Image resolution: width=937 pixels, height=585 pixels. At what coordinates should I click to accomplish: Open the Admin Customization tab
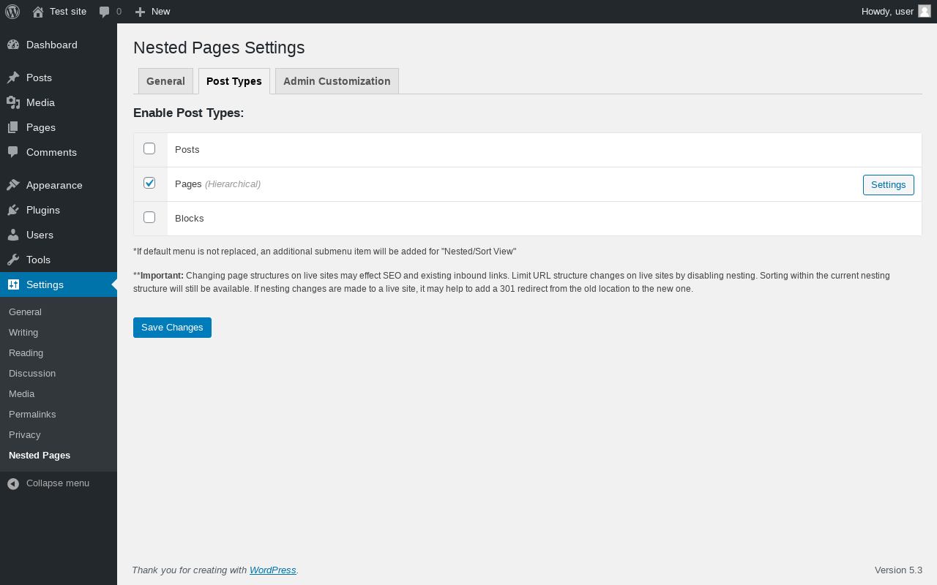[337, 81]
